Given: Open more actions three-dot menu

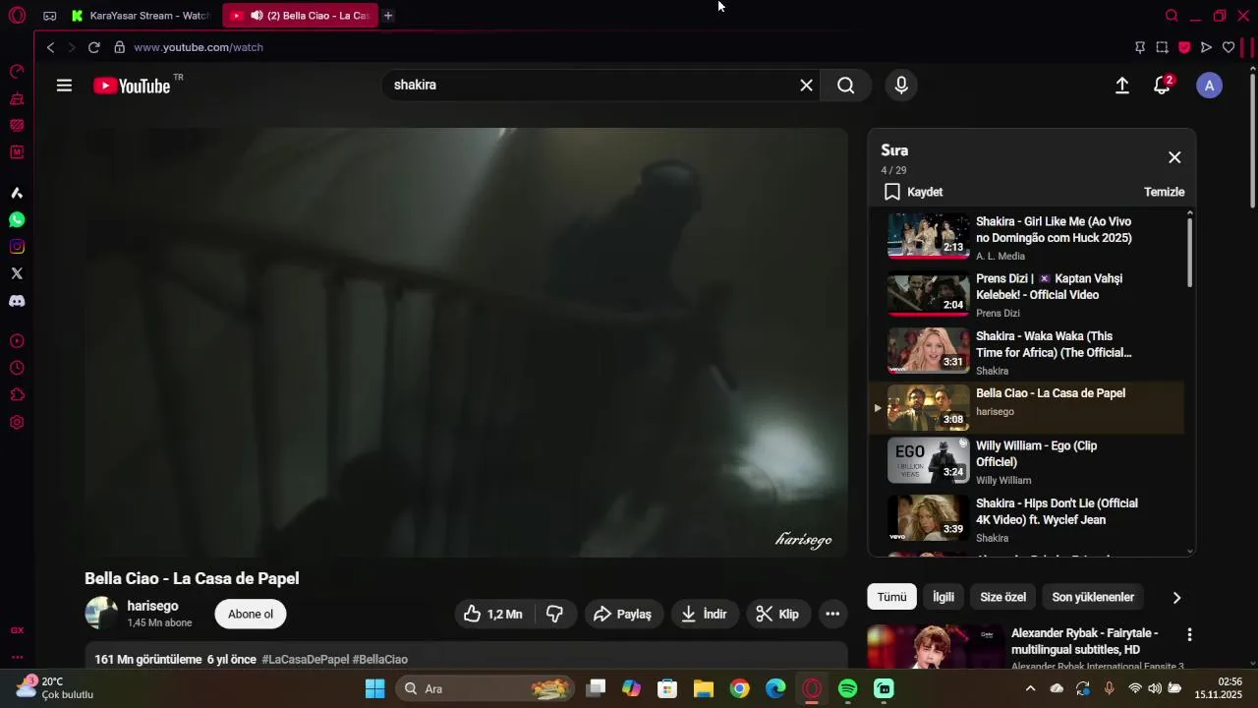Looking at the screenshot, I should coord(832,614).
